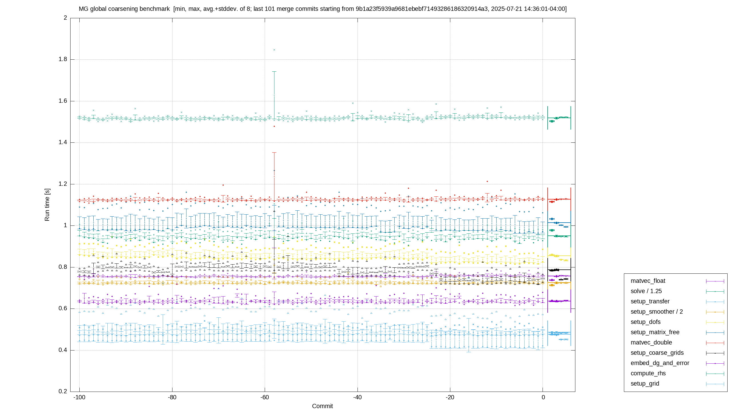Viewport: 731px width, 411px height.
Task: Click the 'Run time [s]' y-axis label
Action: [47, 205]
